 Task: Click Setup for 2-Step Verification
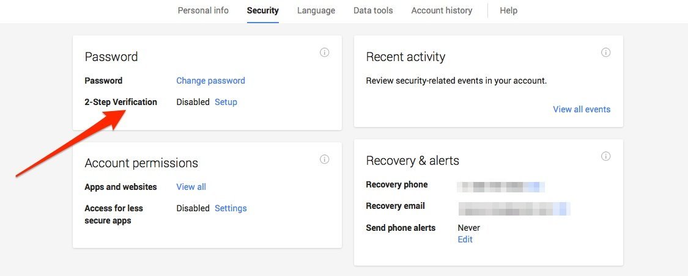[226, 102]
